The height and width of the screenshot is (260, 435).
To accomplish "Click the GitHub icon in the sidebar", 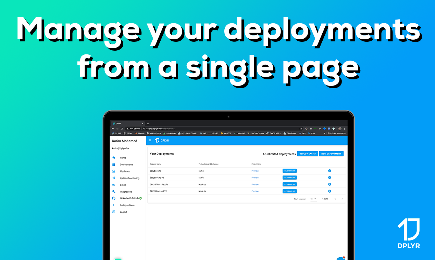I will click(x=114, y=198).
